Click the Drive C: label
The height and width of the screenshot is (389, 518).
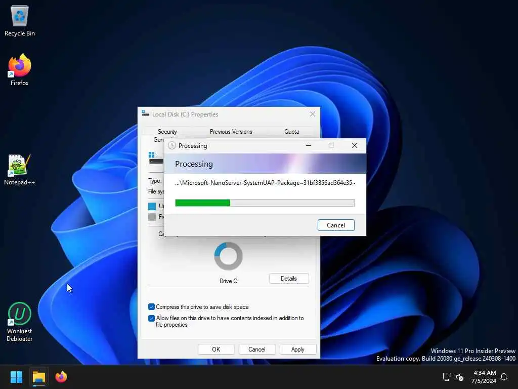pos(229,281)
